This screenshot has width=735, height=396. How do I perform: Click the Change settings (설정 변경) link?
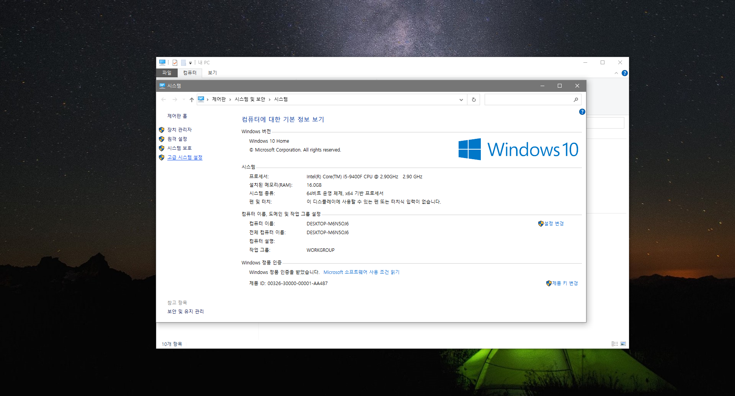(554, 223)
